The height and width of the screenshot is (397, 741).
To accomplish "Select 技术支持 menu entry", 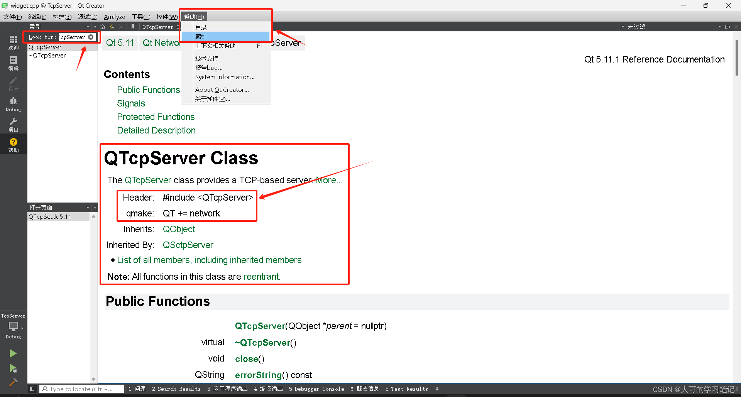I will pos(226,58).
